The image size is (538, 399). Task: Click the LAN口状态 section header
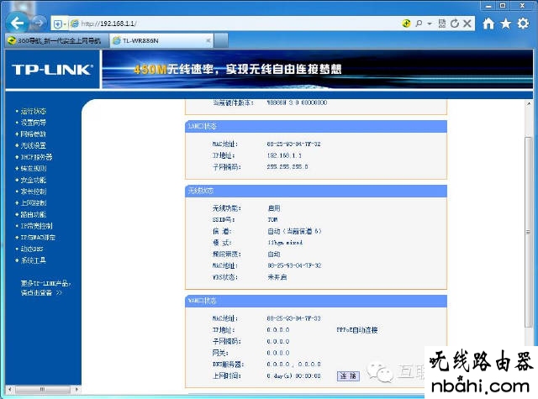click(x=316, y=126)
